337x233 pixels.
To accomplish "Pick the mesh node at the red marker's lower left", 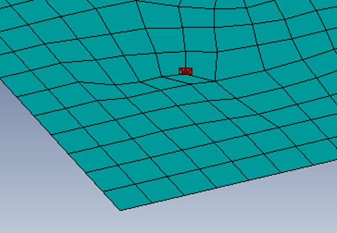I will click(161, 76).
